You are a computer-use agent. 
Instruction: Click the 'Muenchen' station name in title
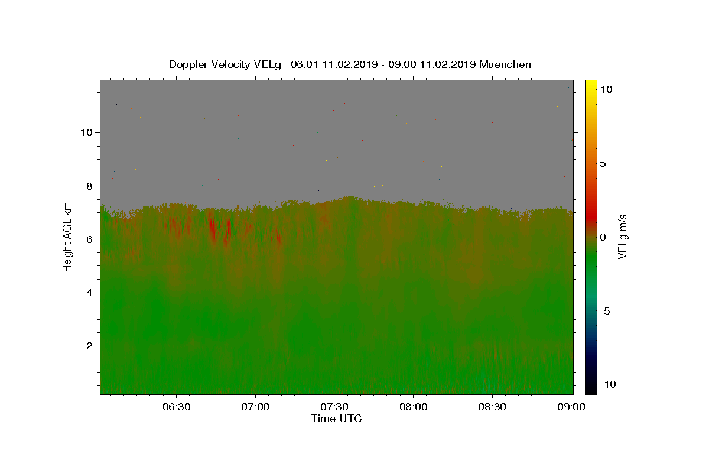[505, 64]
